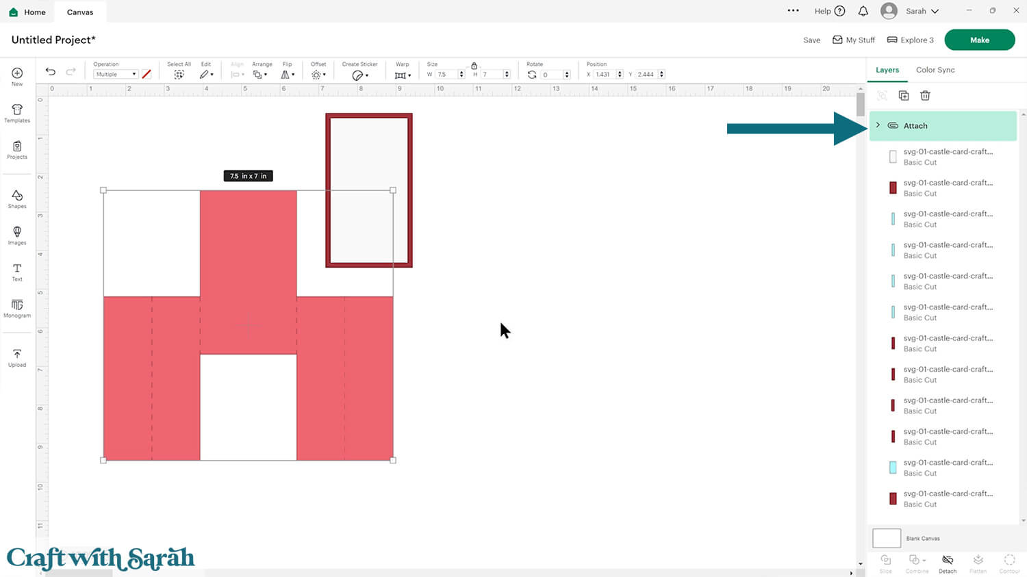This screenshot has width=1027, height=577.
Task: Click the Upload icon in sidebar
Action: (x=17, y=357)
